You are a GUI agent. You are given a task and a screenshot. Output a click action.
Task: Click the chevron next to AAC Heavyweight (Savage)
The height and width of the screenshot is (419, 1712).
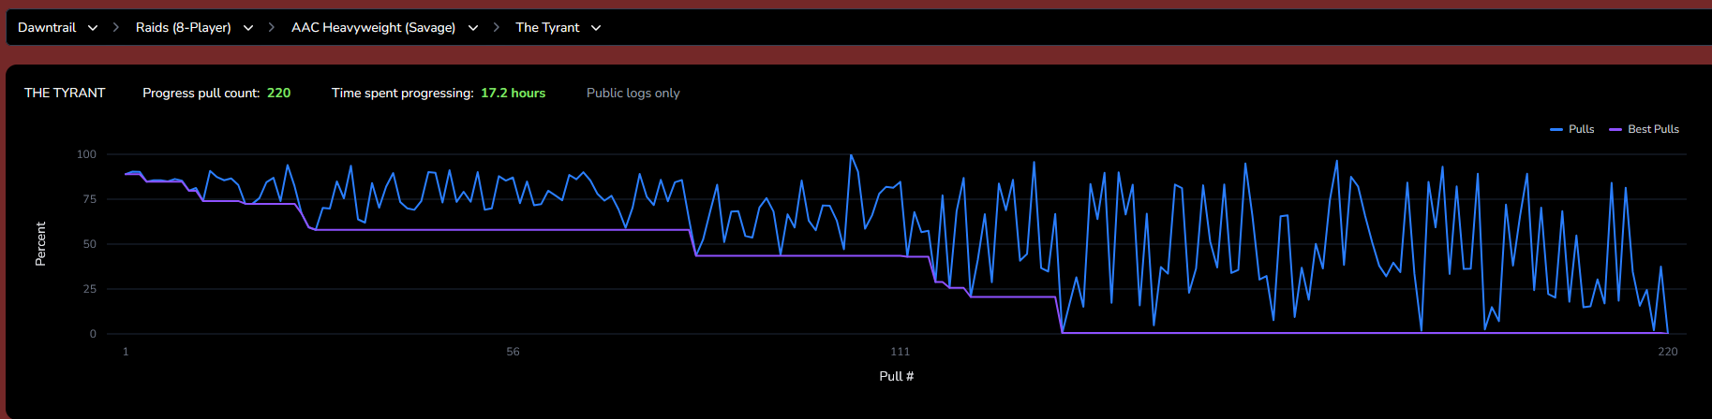click(x=473, y=28)
